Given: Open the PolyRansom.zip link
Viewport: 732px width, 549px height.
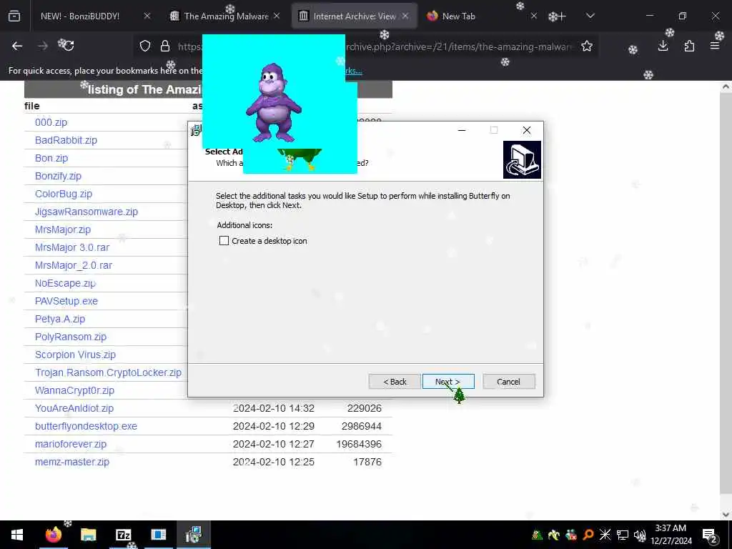Looking at the screenshot, I should [71, 337].
